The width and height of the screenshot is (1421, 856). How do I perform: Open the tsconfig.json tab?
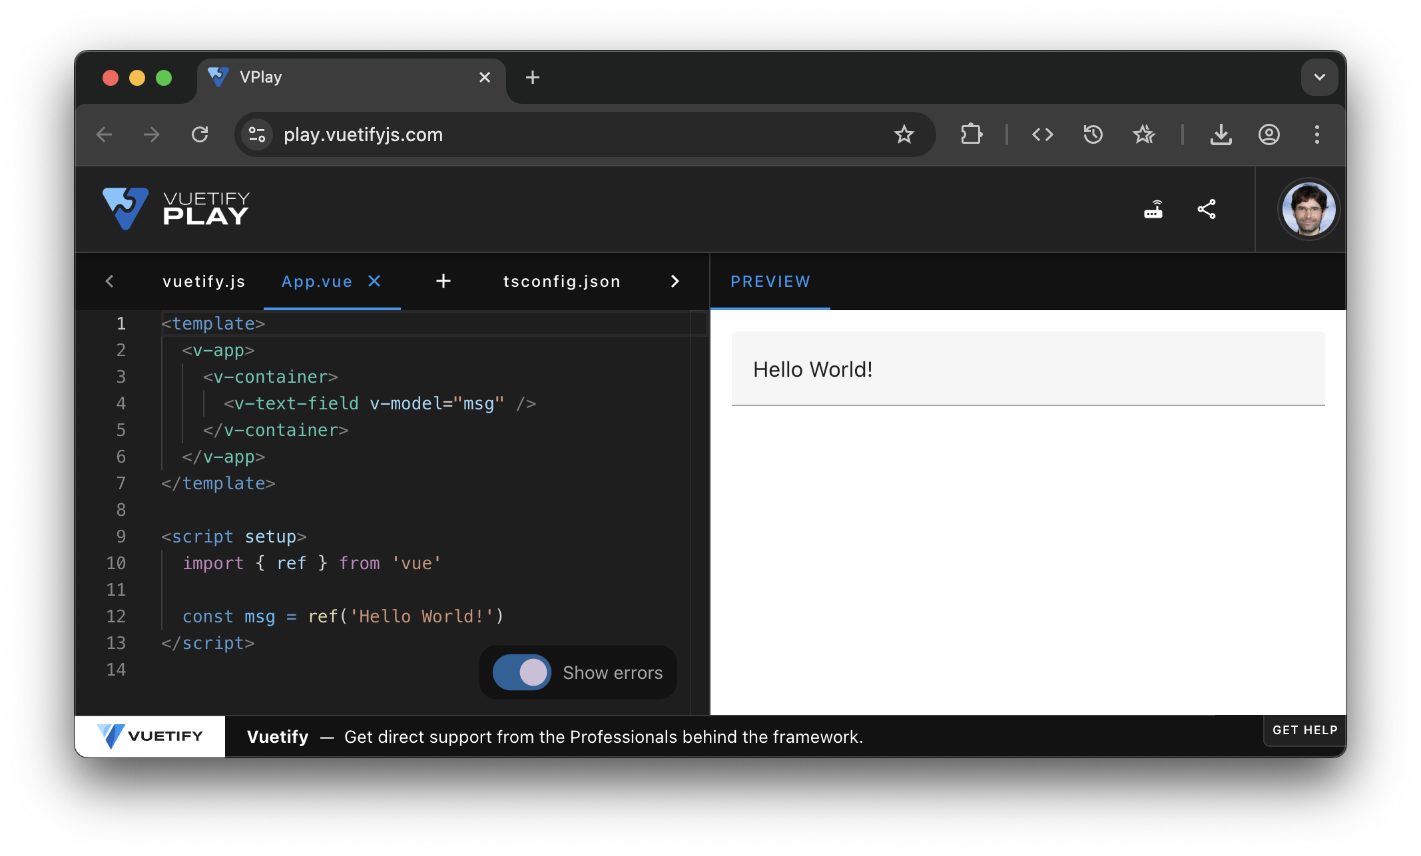562,282
